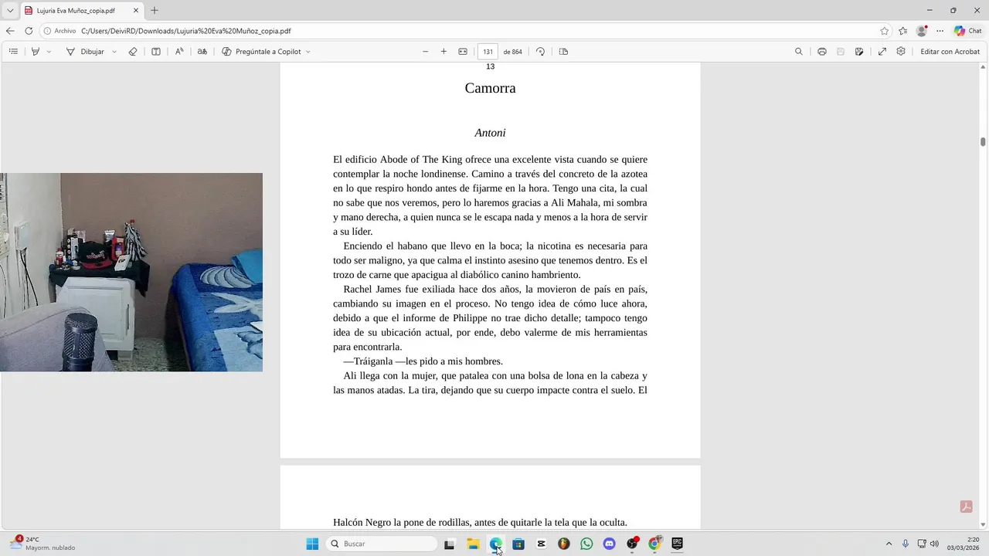The width and height of the screenshot is (989, 556).
Task: Click the floating Acrobat icon near the bottom right
Action: (966, 507)
